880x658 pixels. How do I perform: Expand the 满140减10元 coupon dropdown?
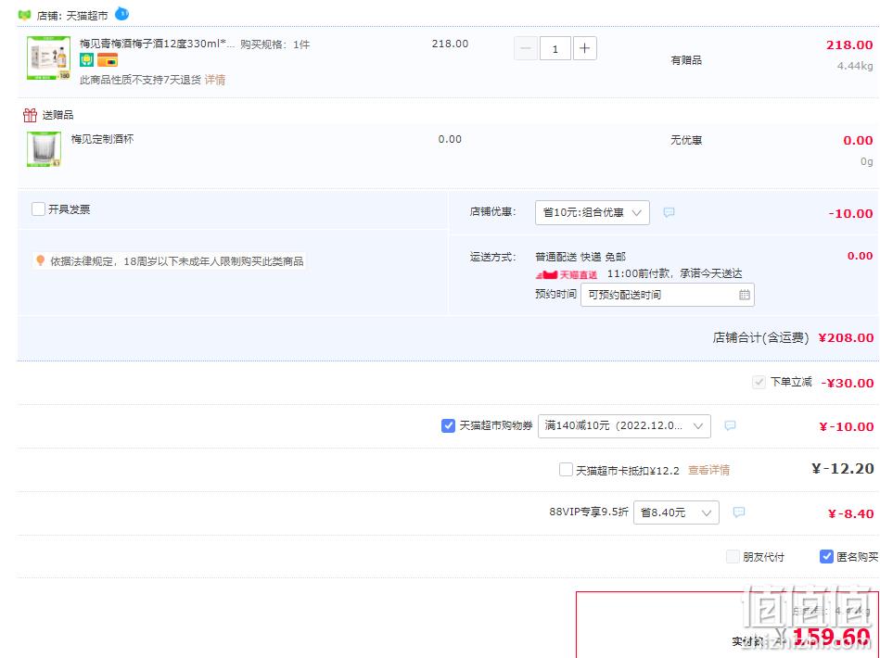coord(624,425)
